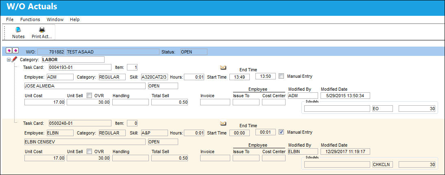Click the Schedule field showing EO
The width and height of the screenshot is (445, 175).
point(383,109)
